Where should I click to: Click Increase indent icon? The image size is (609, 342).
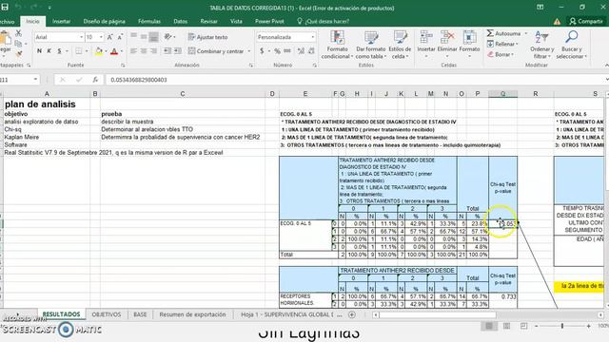[x=178, y=51]
